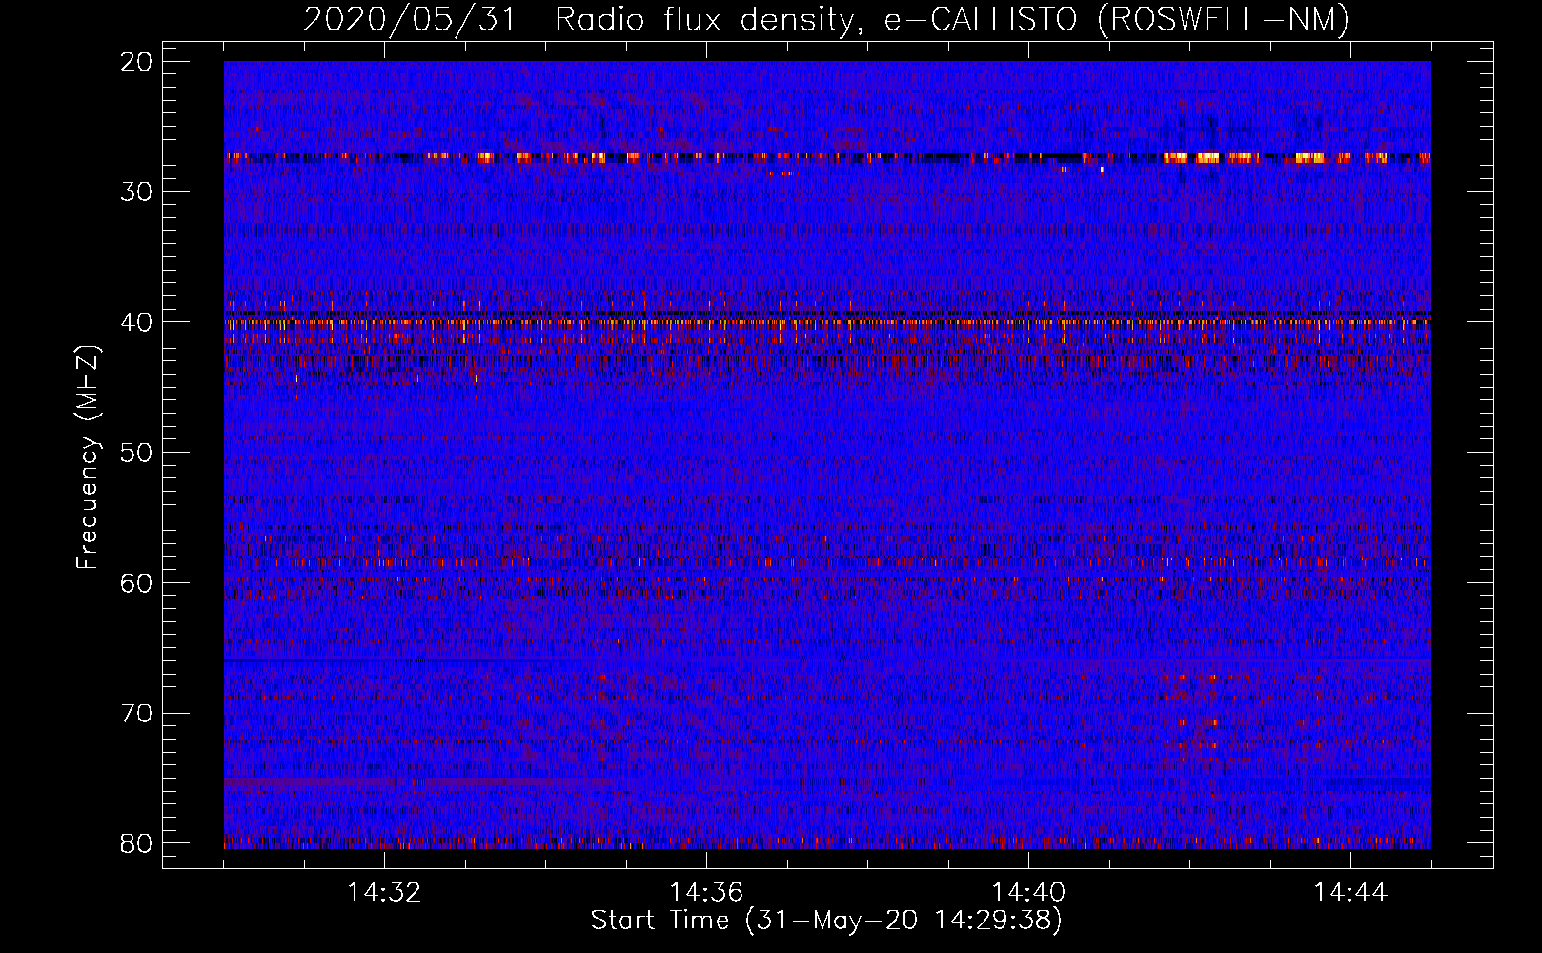Screen dimensions: 1542x953
Task: Click the 60 MHz frequency tick label
Action: tap(137, 582)
